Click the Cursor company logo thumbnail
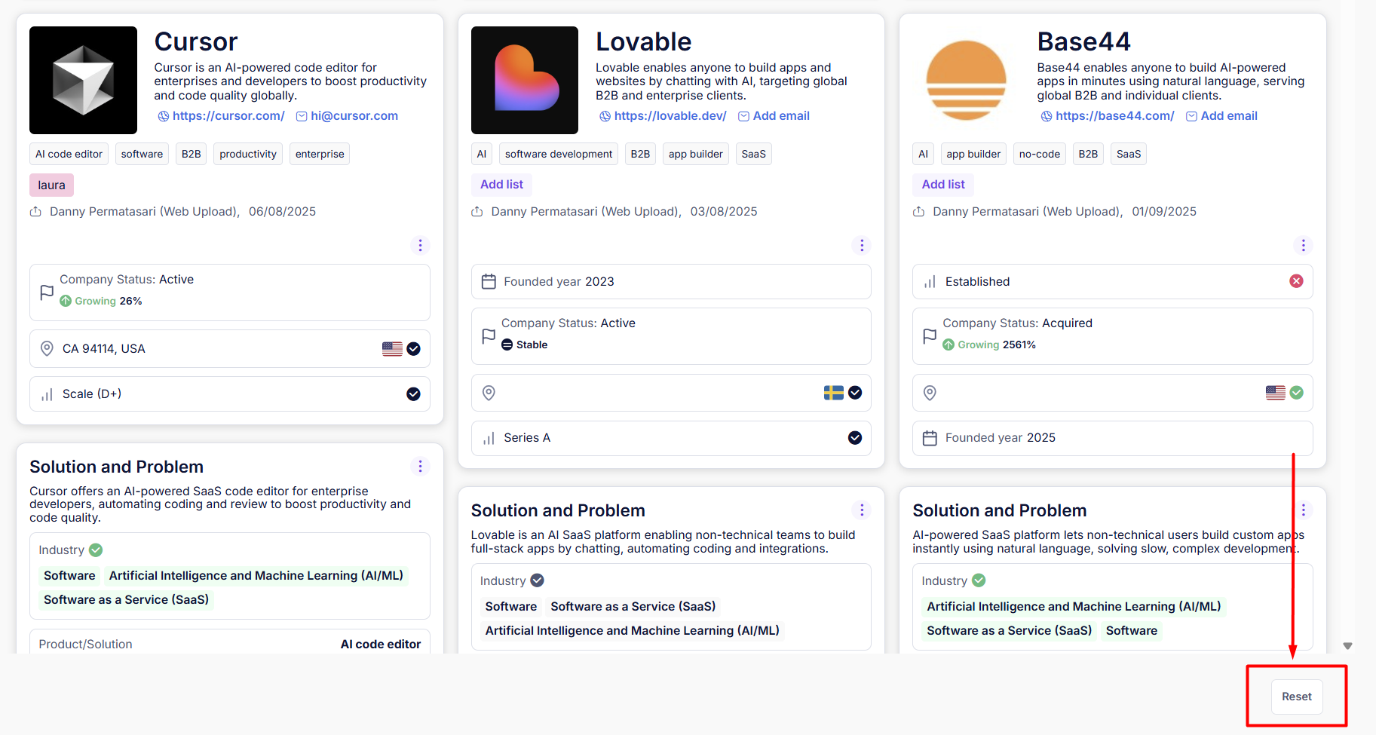 point(83,80)
